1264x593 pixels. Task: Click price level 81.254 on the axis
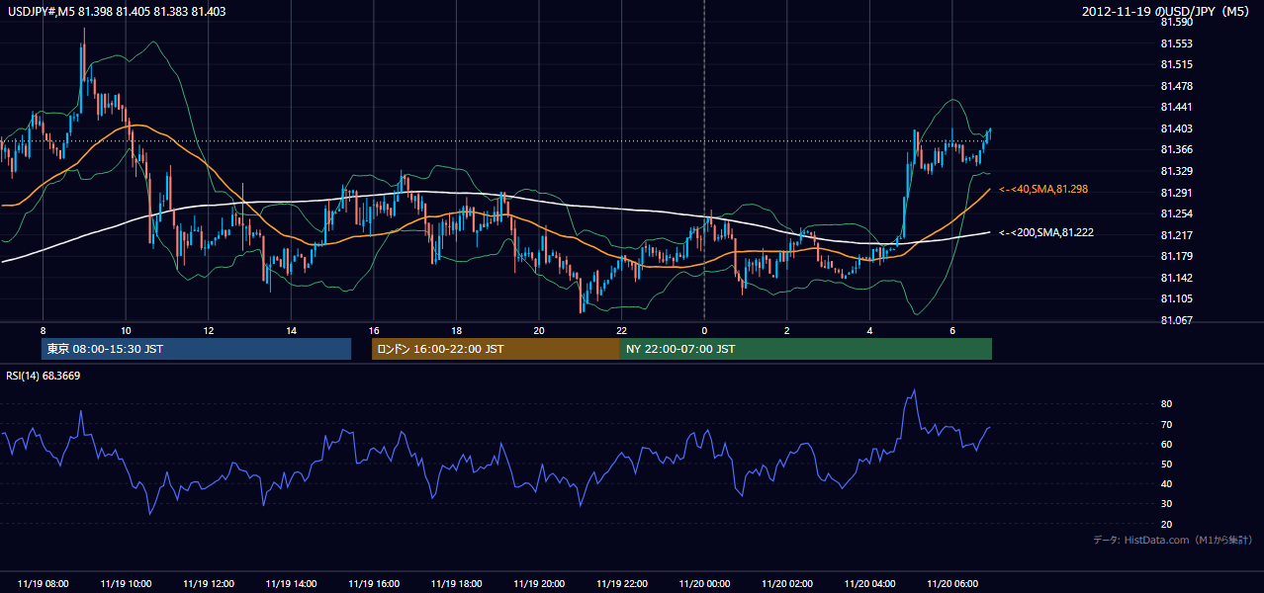point(1175,213)
